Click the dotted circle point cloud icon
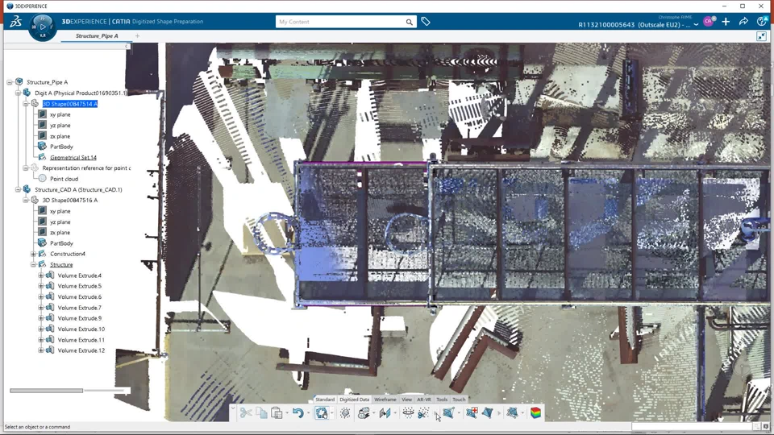This screenshot has width=774, height=435. coord(345,412)
